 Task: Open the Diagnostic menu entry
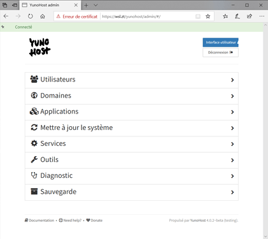tap(132, 177)
